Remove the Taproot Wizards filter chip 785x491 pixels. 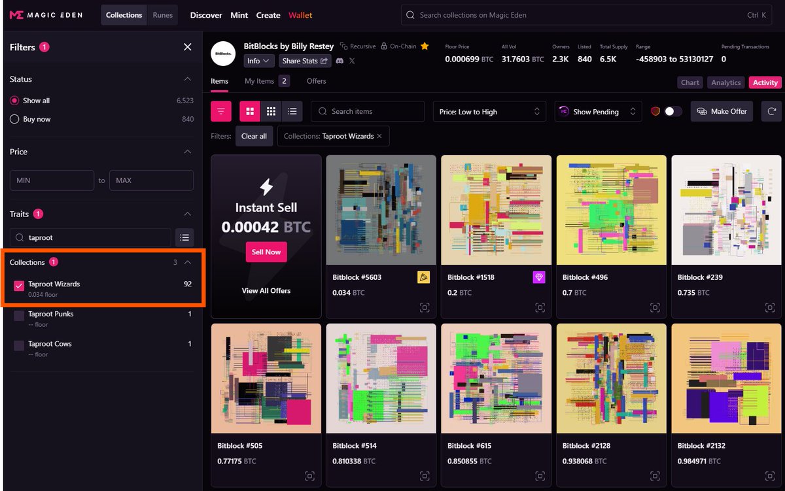point(379,136)
